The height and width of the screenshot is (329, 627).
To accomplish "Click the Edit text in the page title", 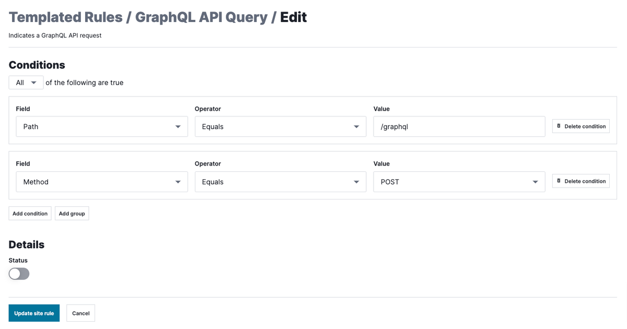I will [294, 17].
